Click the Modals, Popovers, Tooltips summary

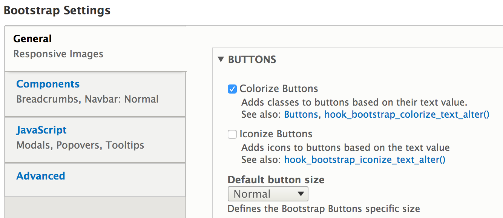pos(80,145)
